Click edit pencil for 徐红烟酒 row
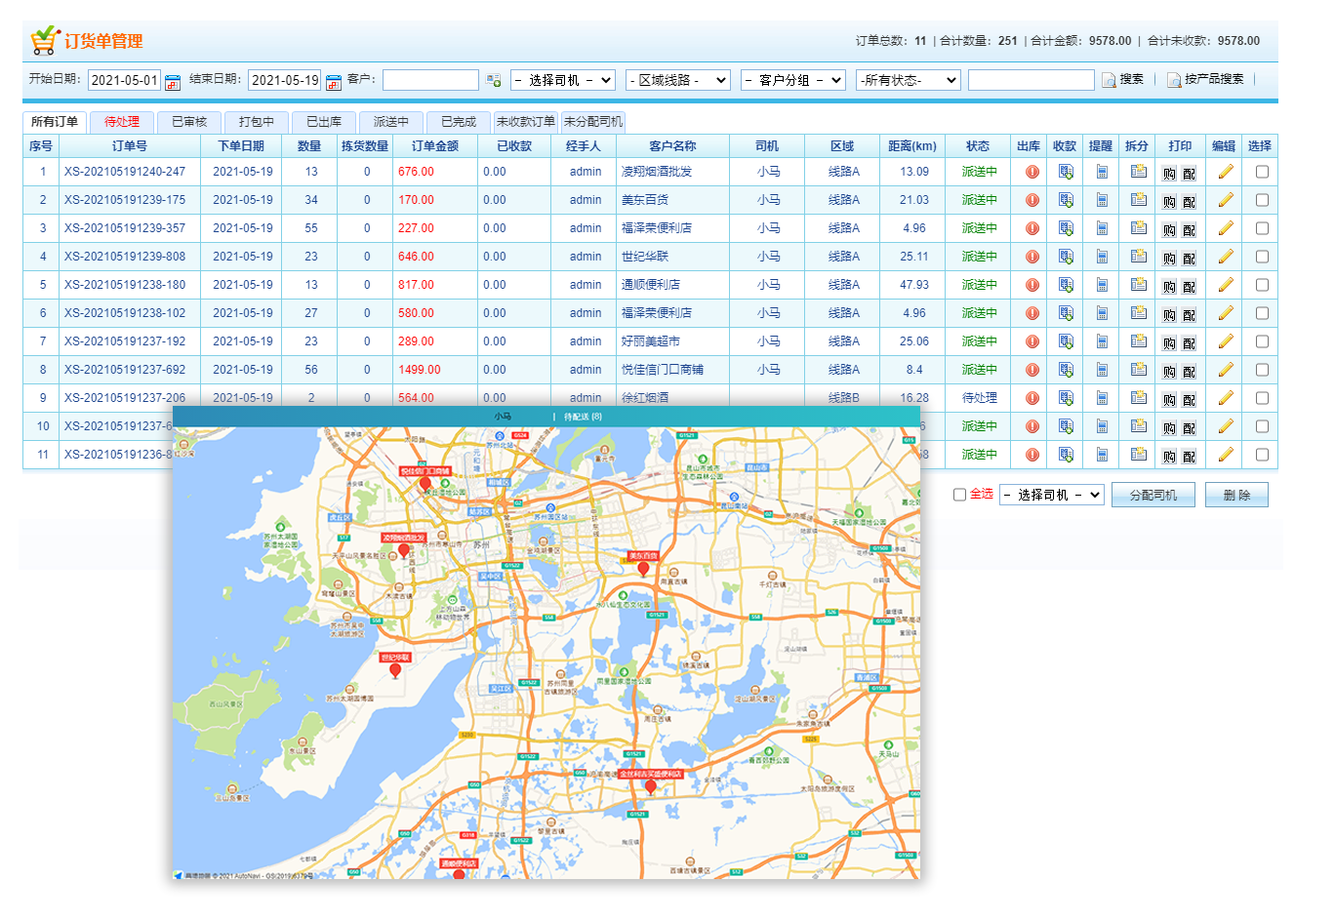The image size is (1335, 921). [1226, 398]
